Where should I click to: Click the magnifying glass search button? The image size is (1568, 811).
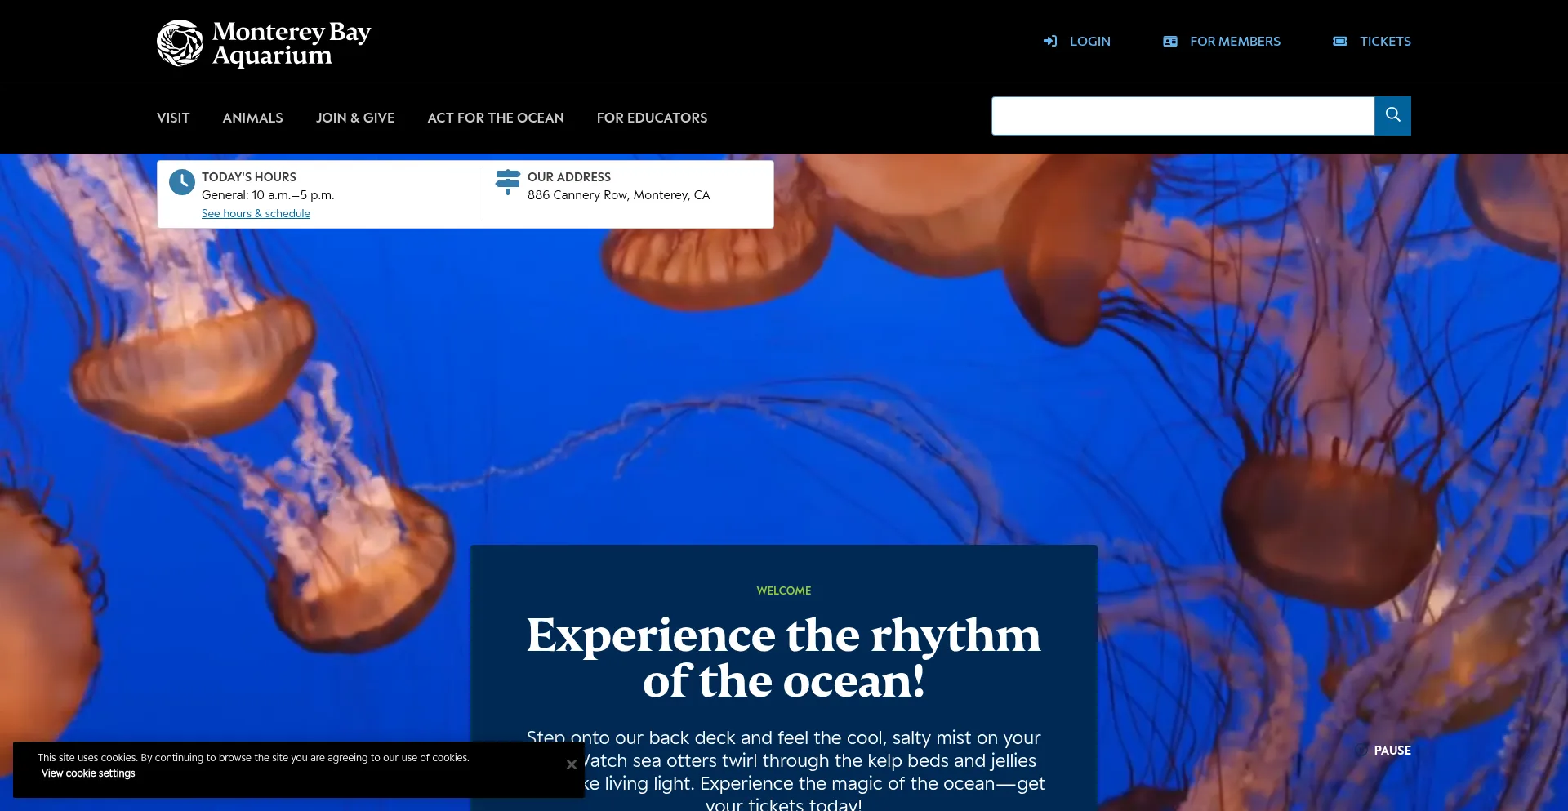(1392, 116)
